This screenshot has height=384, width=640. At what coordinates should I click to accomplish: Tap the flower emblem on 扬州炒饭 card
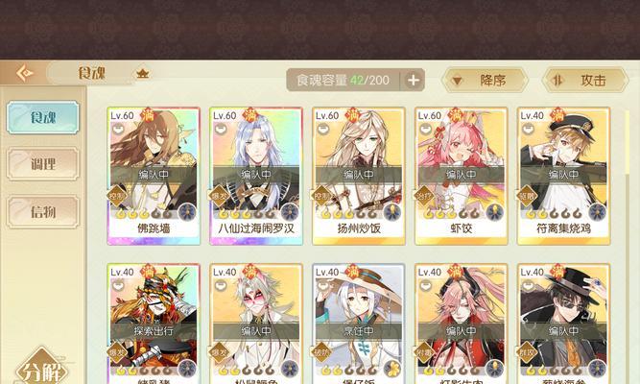click(x=392, y=212)
